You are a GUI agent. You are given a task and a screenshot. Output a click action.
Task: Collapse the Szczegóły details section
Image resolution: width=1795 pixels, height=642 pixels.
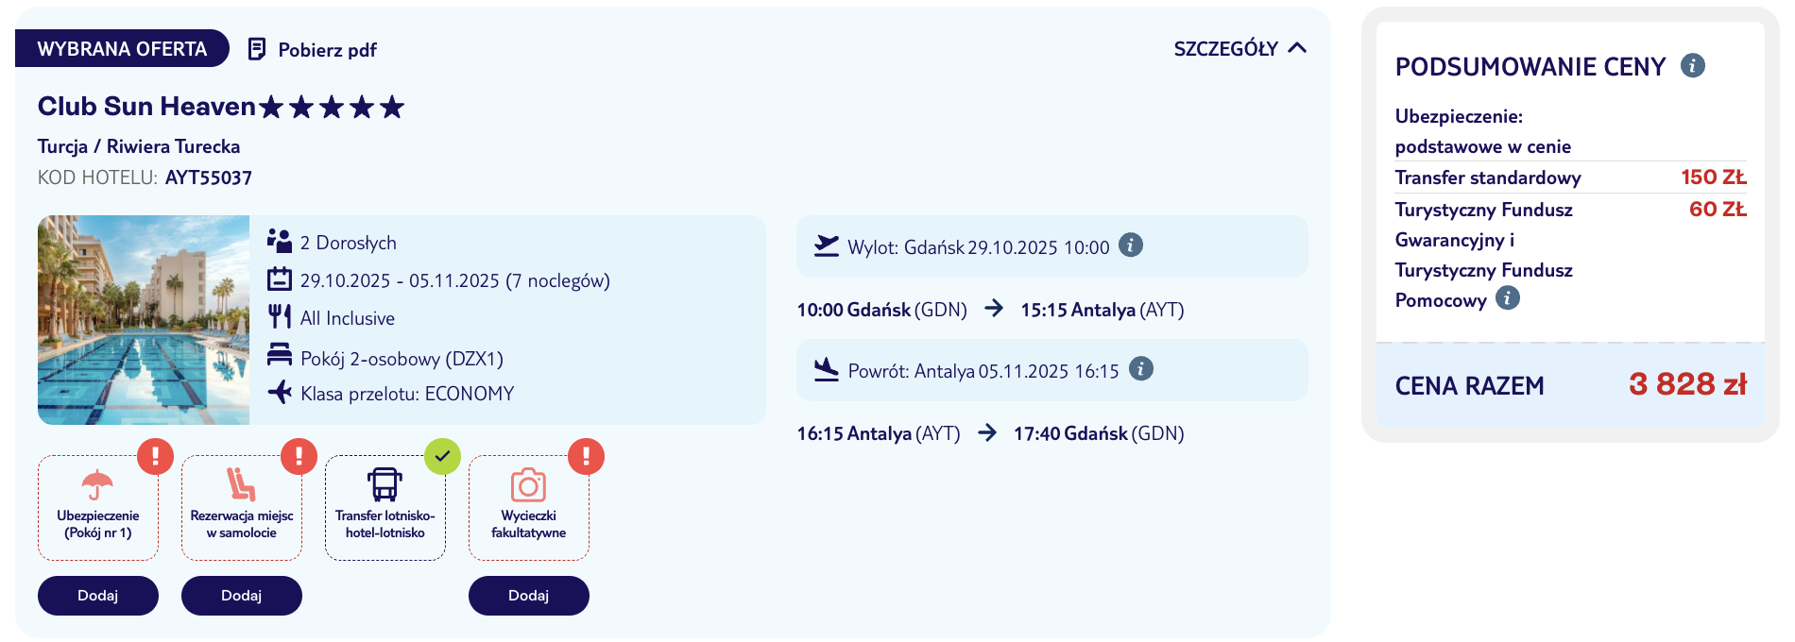1225,49
